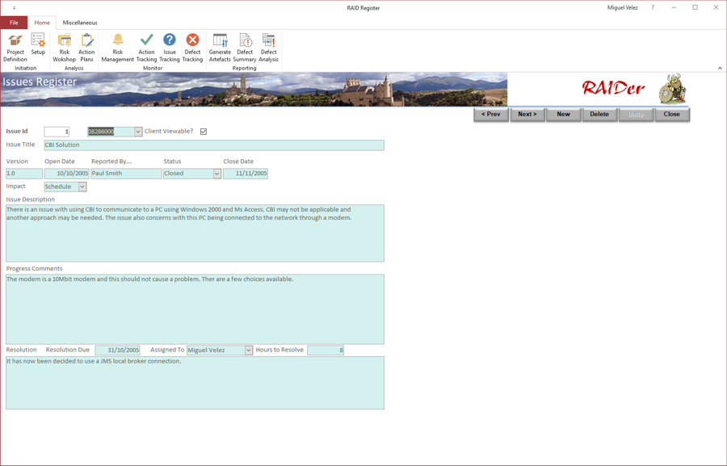Open Issue Tracking question mark icon
The width and height of the screenshot is (727, 466).
[x=170, y=48]
